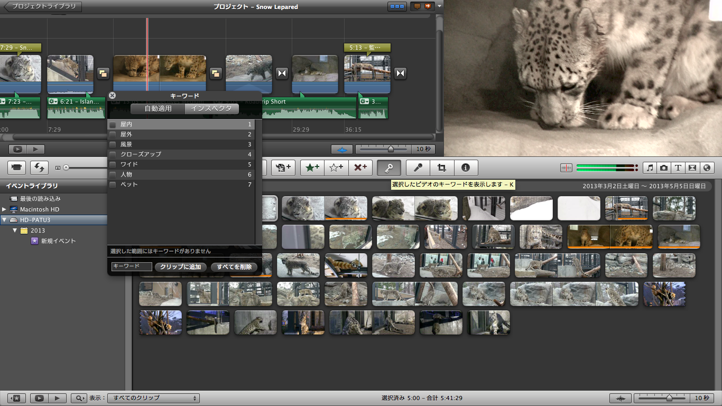Expand the Macintosh HD item
Viewport: 722px width, 406px height.
[x=4, y=209]
